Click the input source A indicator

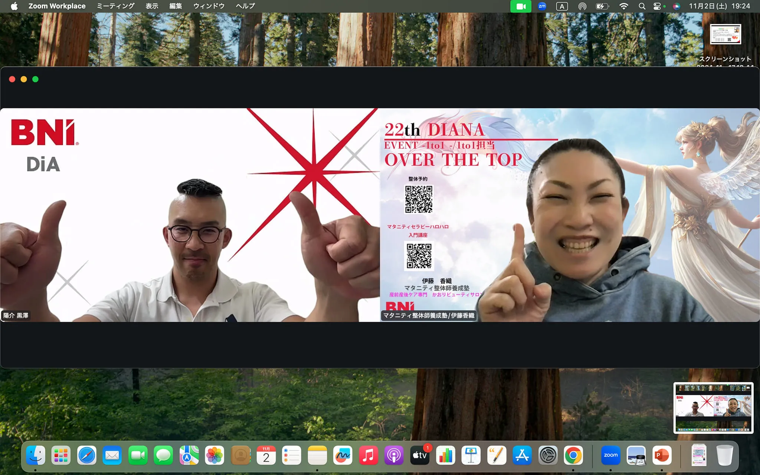pyautogui.click(x=562, y=6)
